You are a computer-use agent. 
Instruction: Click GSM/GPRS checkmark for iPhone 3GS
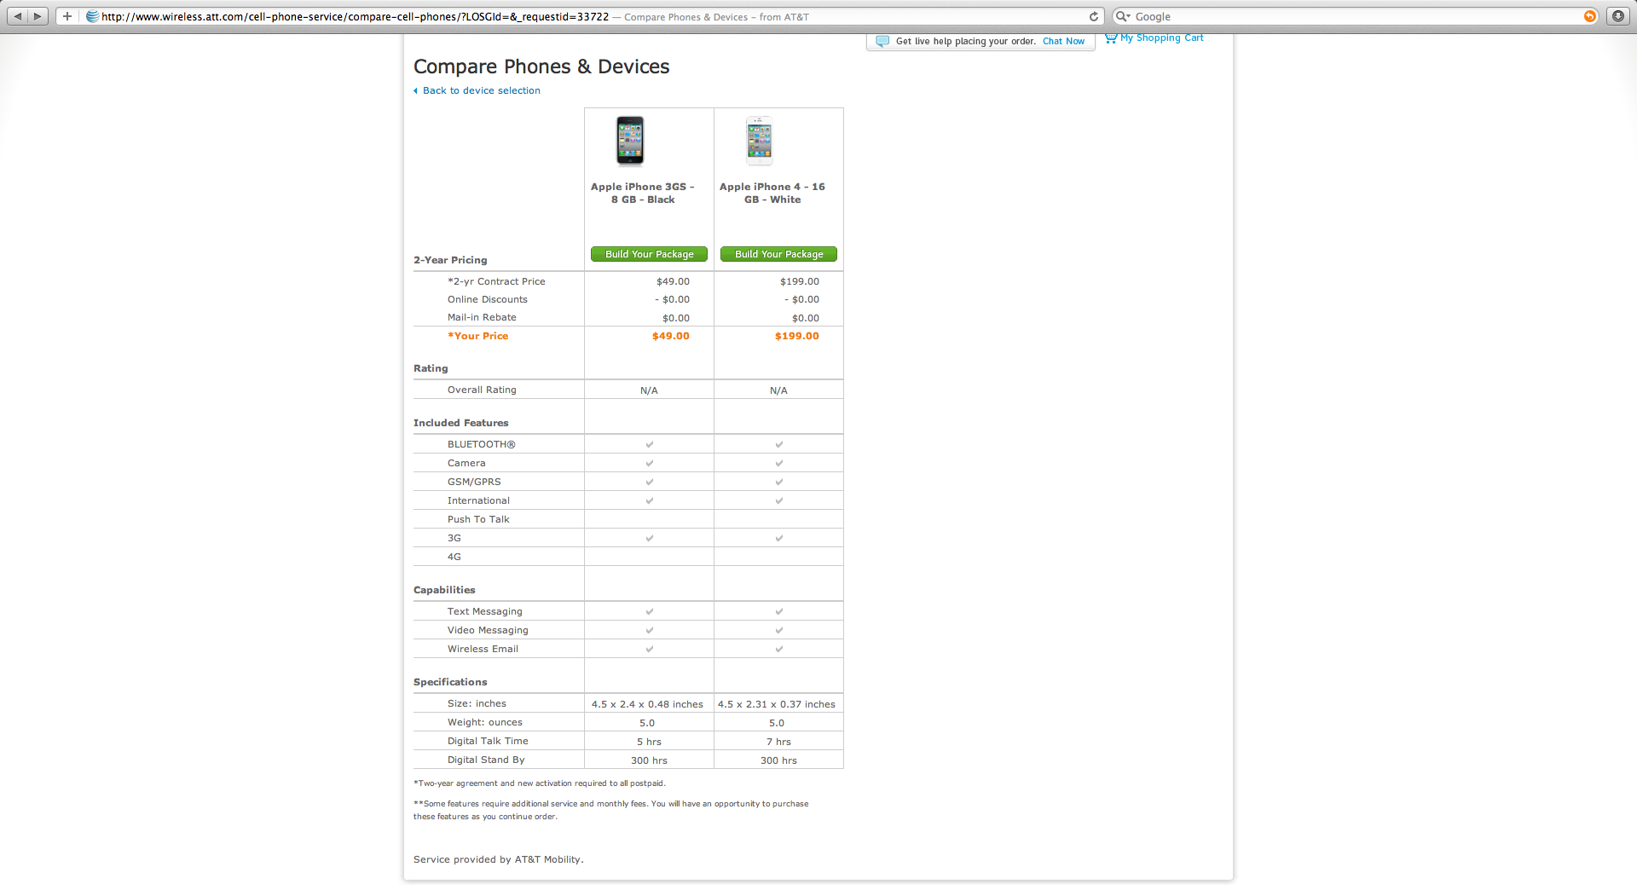pyautogui.click(x=650, y=482)
